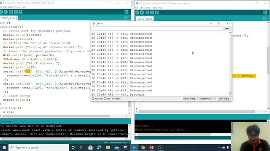Open File menu in ESP32_Client window
Screen dimensions: 270x151
(137, 8)
